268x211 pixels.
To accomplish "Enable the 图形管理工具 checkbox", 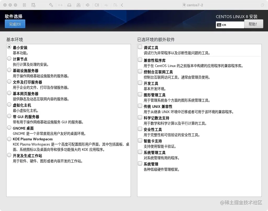I will coord(140,94).
